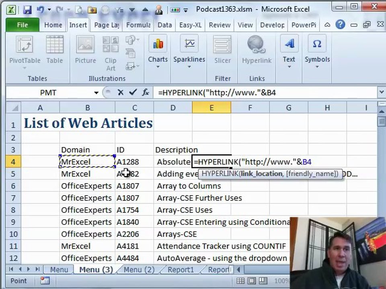
Task: Click the Print Preview icon in quick access toolbar
Action: [79, 10]
